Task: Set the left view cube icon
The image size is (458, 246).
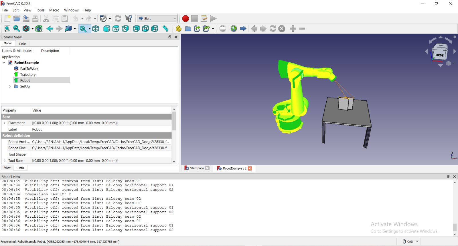Action: coord(155,29)
